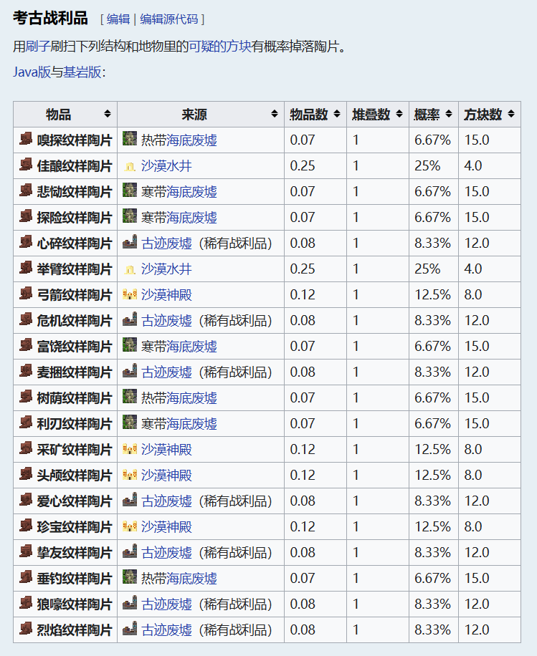Click 25% probability in 佳酿纹样陶片 row
Viewport: 537px width, 656px height.
[427, 165]
